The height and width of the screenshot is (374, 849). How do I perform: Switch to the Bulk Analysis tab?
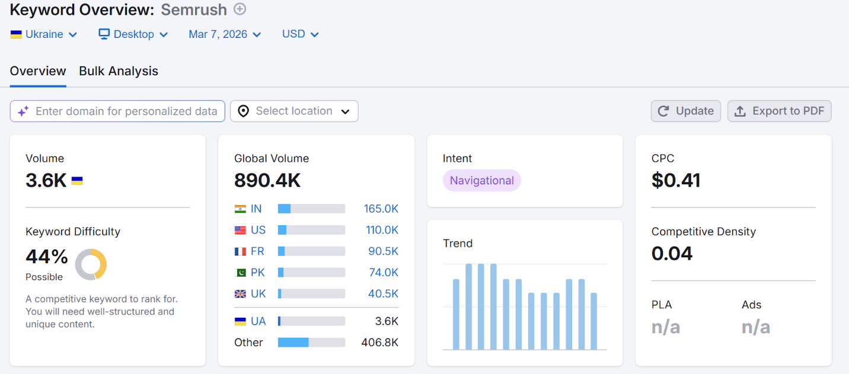119,71
